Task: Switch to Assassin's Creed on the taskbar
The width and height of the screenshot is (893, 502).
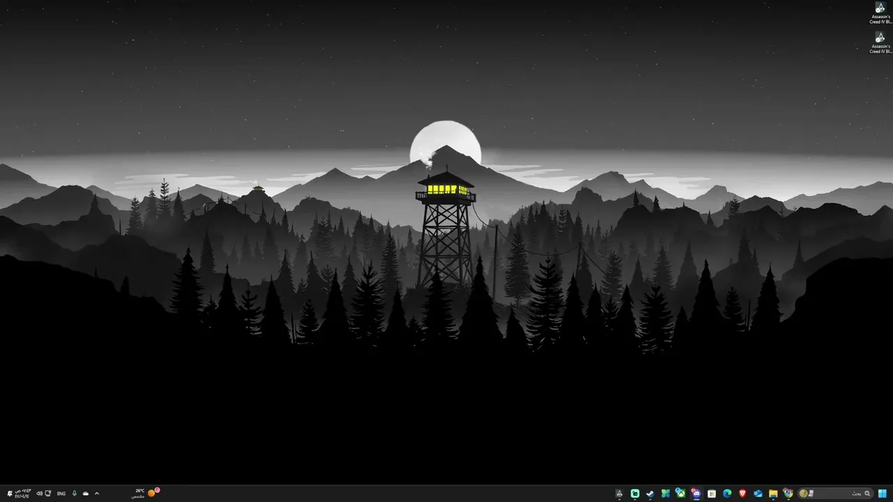Action: pyautogui.click(x=620, y=494)
